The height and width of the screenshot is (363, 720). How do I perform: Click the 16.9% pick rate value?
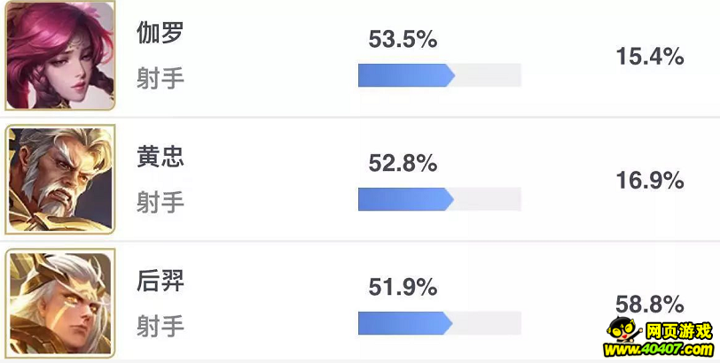[650, 181]
